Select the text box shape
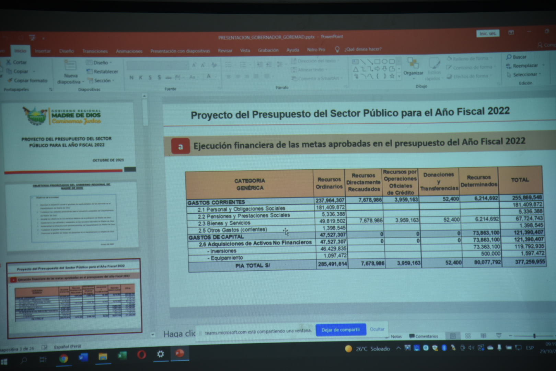Viewport: 556px width, 371px height. pos(355,62)
